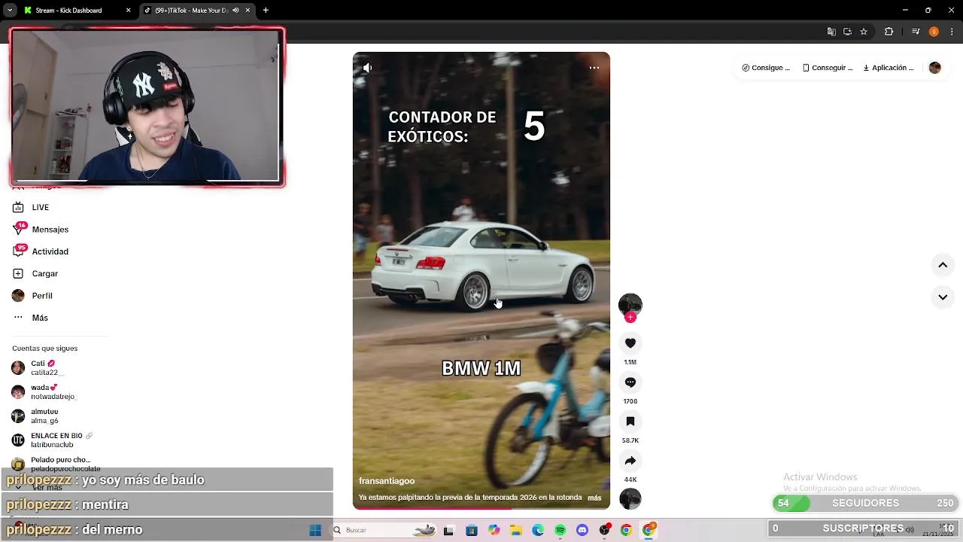Open the orange Chrome profile avatar
Image resolution: width=963 pixels, height=542 pixels.
click(934, 32)
